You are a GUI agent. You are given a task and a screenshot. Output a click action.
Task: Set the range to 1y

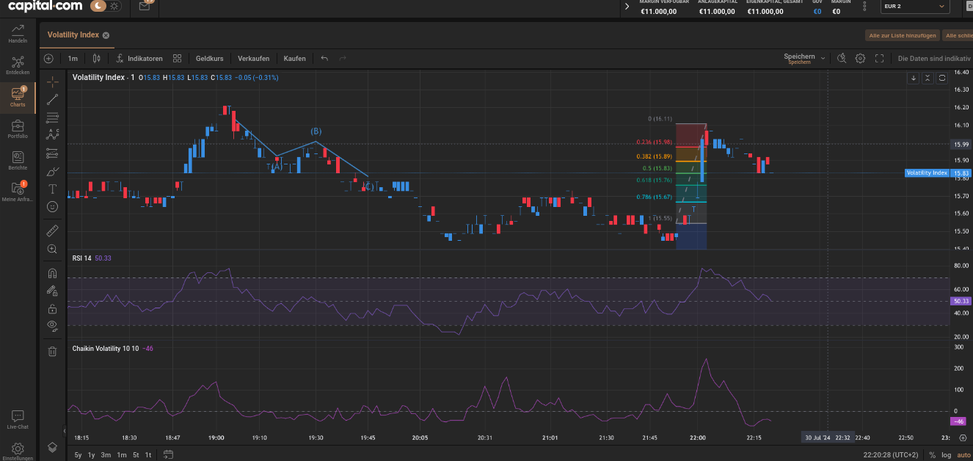(x=92, y=455)
